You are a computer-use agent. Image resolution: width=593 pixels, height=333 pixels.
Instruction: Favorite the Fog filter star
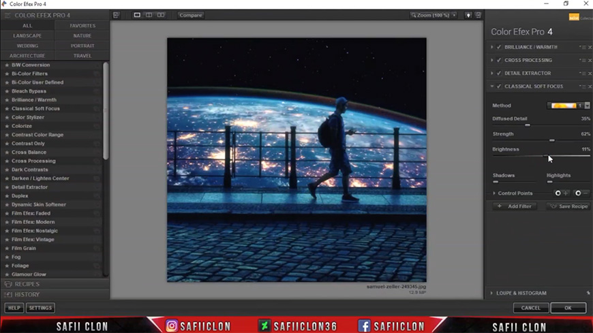(x=6, y=257)
